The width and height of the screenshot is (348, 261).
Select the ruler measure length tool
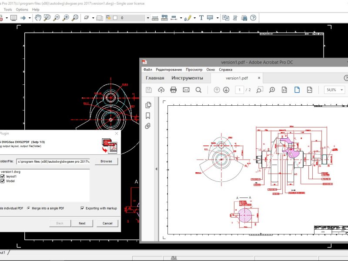click(155, 18)
